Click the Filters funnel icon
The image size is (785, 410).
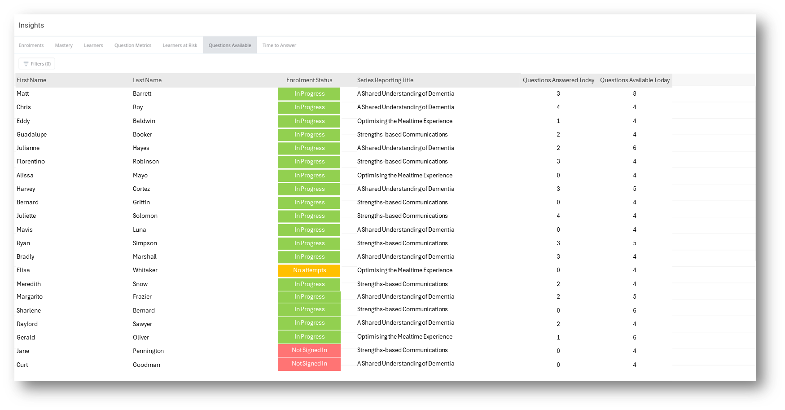(x=26, y=64)
